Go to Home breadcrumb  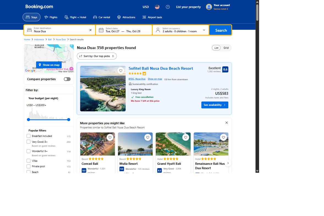[x=27, y=39]
